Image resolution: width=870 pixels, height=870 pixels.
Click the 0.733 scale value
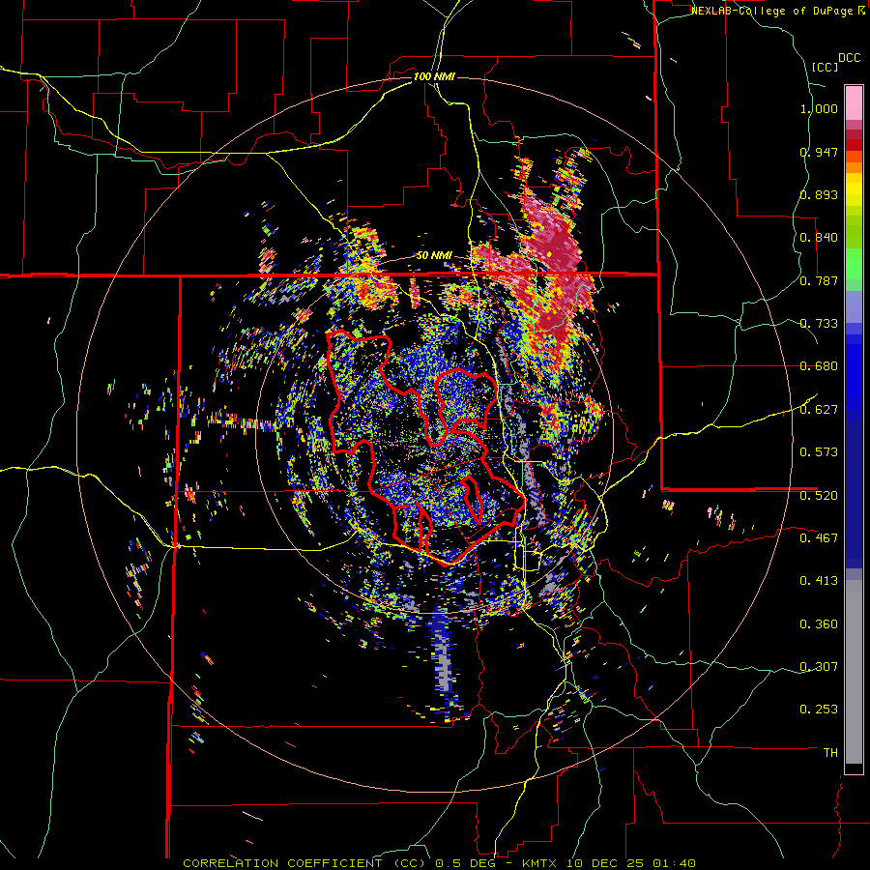[819, 324]
